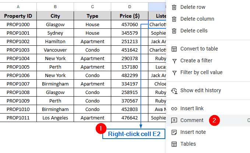This screenshot has height=153, width=250.
Task: Select cell PROP1010
Action: 18,109
